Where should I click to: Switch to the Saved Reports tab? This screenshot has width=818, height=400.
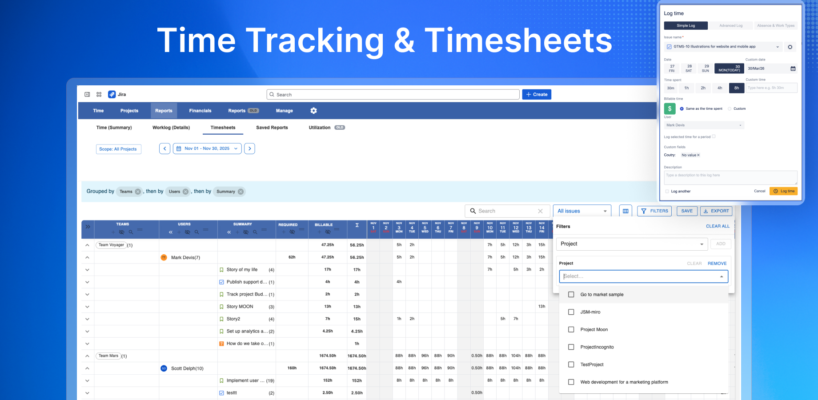point(272,128)
